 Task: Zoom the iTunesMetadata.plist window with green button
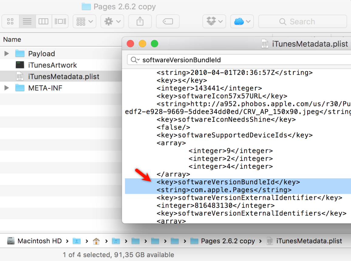(155, 44)
